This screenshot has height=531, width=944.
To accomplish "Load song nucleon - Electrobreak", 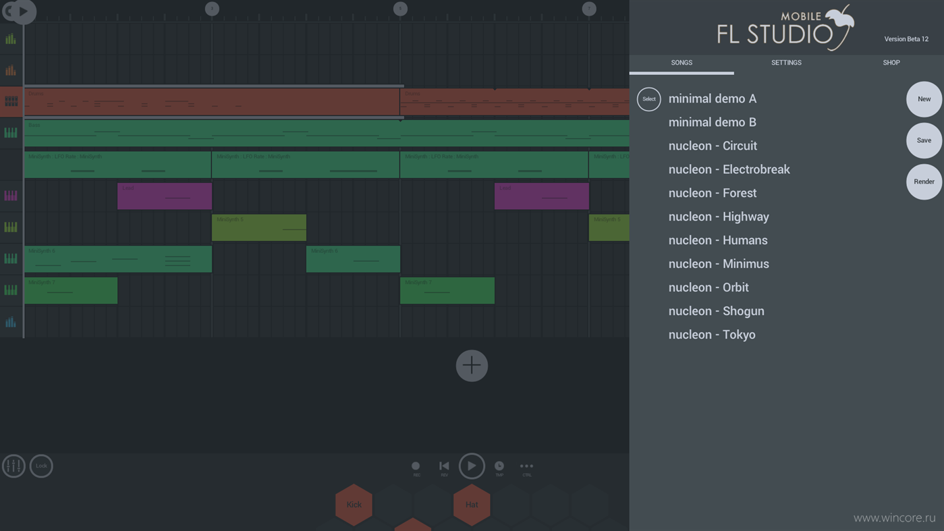I will [729, 169].
